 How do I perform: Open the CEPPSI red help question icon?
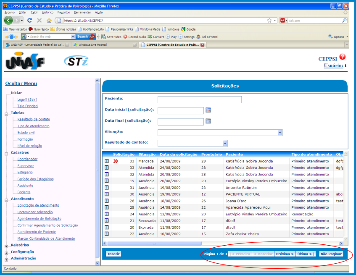[x=343, y=57]
